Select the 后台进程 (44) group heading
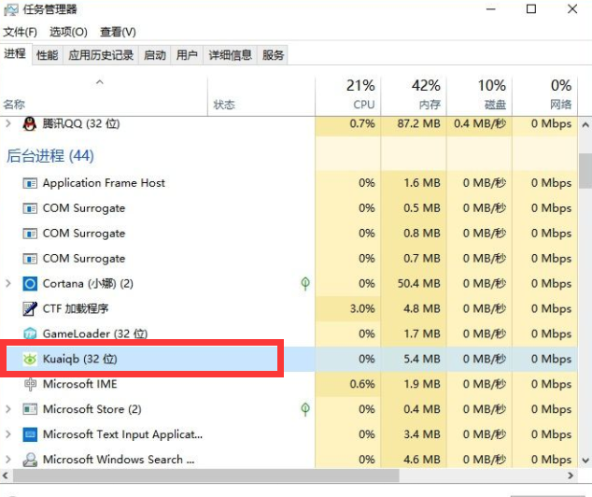This screenshot has width=592, height=497. tap(49, 156)
